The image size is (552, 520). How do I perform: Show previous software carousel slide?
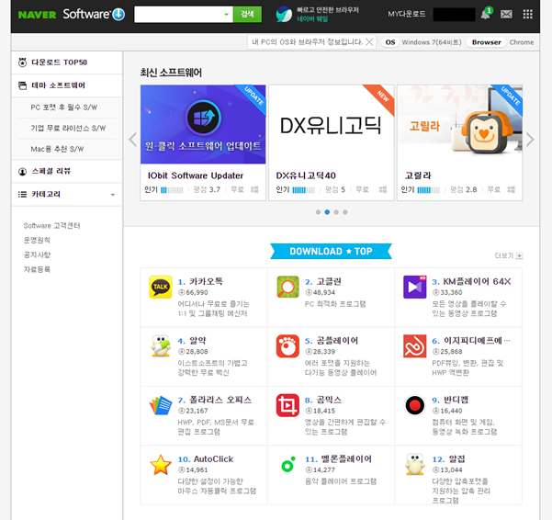coord(133,140)
